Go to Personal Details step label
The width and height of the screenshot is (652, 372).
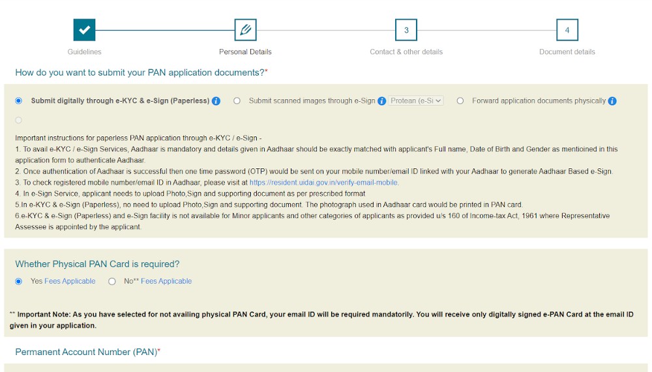coord(245,52)
